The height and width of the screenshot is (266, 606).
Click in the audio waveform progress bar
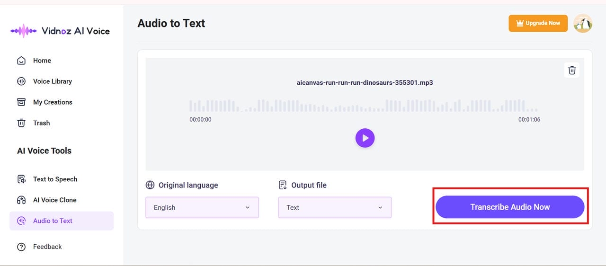[x=364, y=106]
